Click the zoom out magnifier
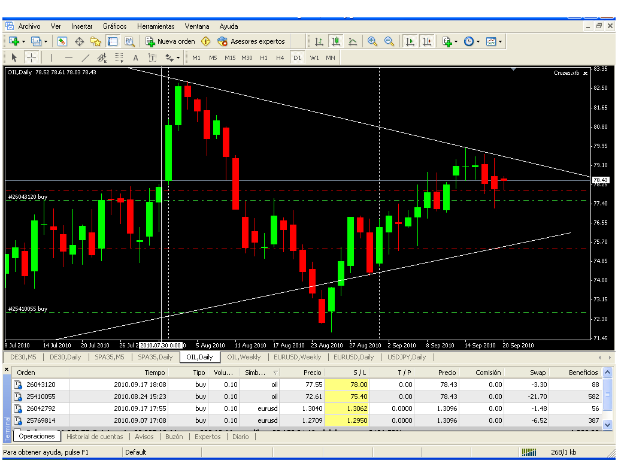 pyautogui.click(x=389, y=41)
